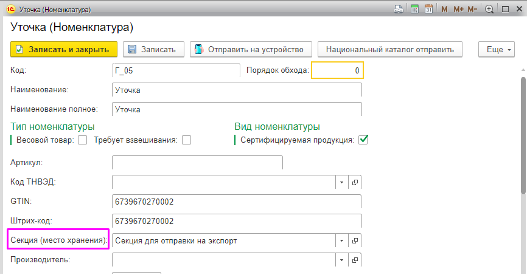Toggle the Весовой товар checkbox
The image size is (527, 275).
(82, 140)
